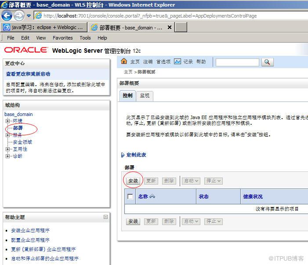Viewport: 308px width, 265px height.
Task: Open the File menu
Action: (x=11, y=38)
